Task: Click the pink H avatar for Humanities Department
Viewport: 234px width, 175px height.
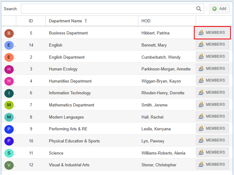Action: 9,81
